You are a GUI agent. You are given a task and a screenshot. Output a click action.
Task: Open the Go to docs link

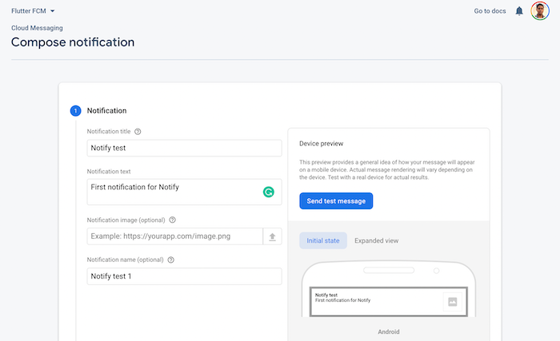pyautogui.click(x=490, y=11)
